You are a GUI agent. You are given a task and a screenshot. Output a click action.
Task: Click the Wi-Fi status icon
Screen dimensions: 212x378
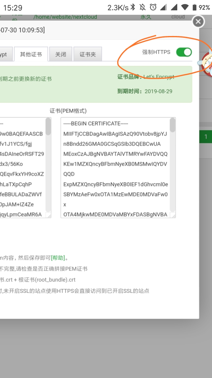[x=185, y=7]
